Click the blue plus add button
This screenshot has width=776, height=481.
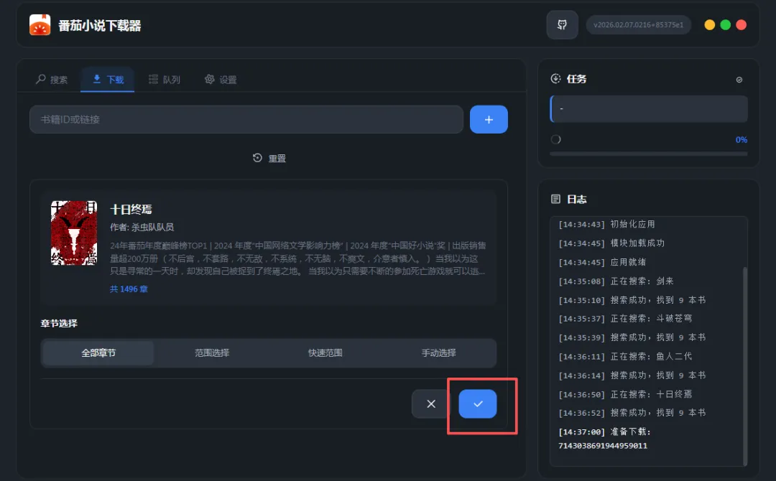489,119
